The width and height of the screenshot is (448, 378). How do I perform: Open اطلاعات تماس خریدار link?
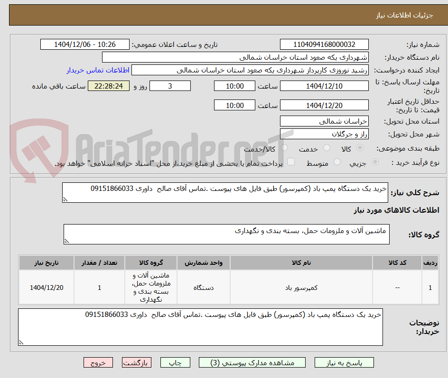pyautogui.click(x=98, y=70)
